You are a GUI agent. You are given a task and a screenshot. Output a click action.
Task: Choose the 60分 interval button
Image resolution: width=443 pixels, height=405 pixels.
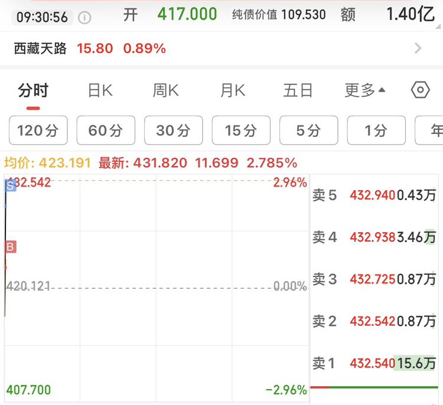pyautogui.click(x=106, y=130)
